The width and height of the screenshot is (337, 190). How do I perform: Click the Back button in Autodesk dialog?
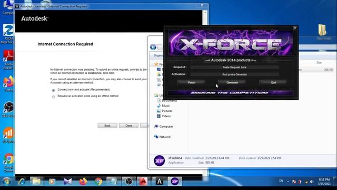click(107, 126)
